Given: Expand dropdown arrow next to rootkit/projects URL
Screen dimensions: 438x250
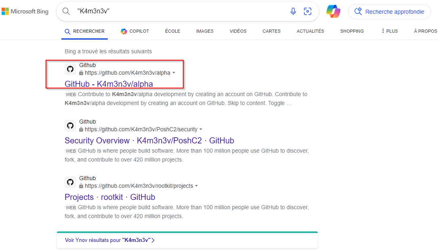Looking at the screenshot, I should (197, 186).
